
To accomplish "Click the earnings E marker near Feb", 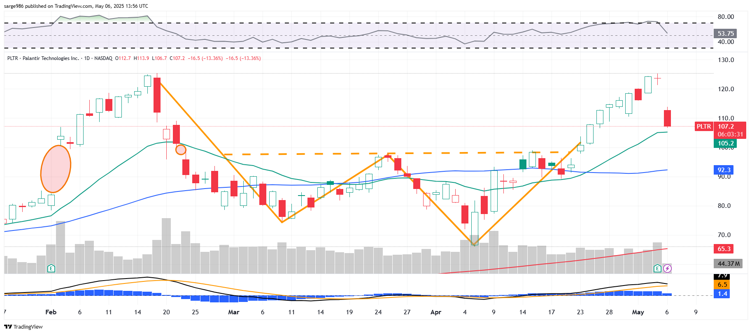I will [x=51, y=268].
